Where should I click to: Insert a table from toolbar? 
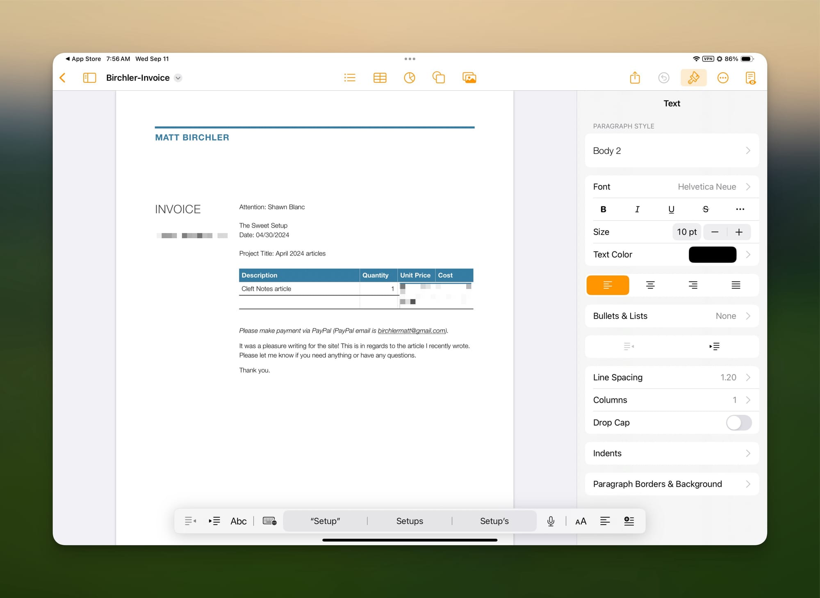pyautogui.click(x=380, y=78)
